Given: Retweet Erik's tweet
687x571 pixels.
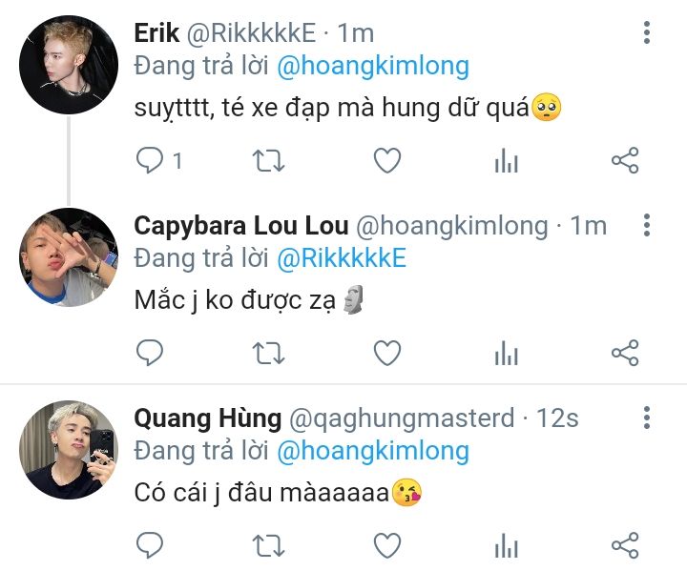Looking at the screenshot, I should 268,161.
